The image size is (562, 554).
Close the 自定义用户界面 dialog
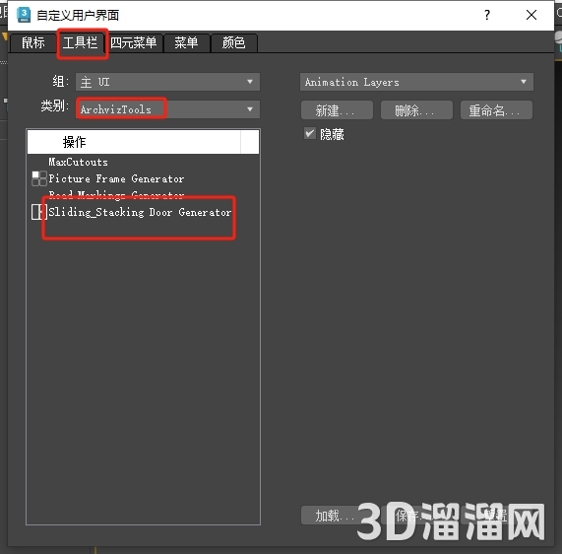tap(531, 15)
